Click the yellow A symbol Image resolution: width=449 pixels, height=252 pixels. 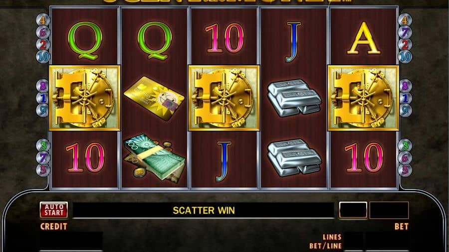(x=364, y=38)
